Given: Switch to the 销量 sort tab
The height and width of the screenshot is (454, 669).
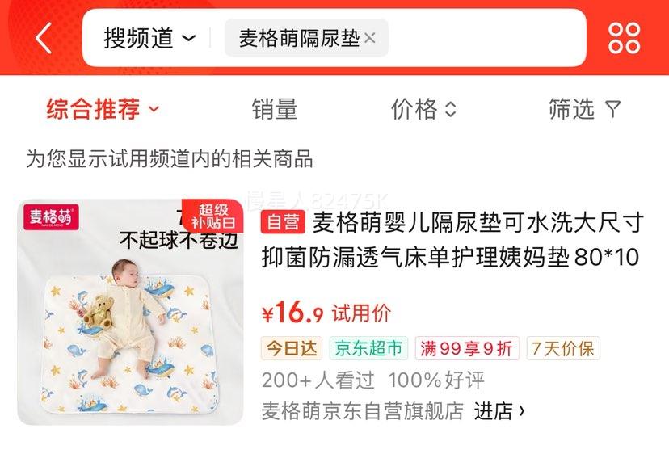Looking at the screenshot, I should (x=275, y=109).
